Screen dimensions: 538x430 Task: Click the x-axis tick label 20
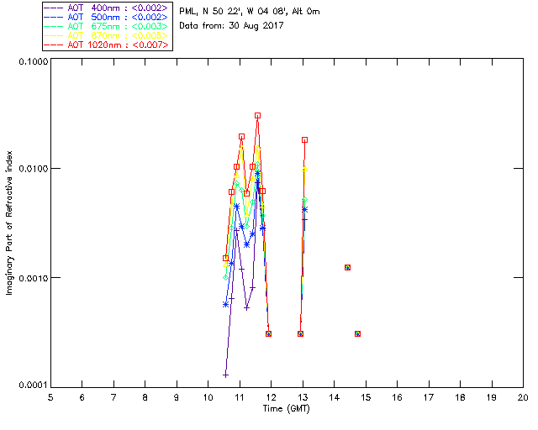coord(523,397)
